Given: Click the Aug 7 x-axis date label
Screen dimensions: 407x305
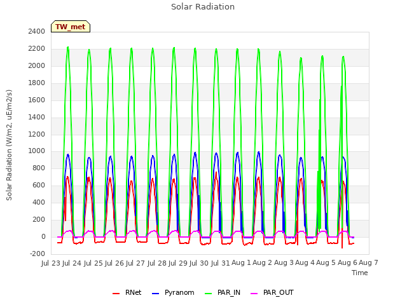Looking at the screenshot, I should (x=368, y=262).
